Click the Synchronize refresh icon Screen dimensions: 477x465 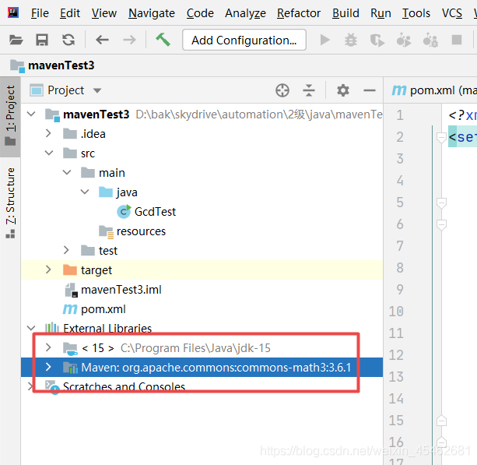point(68,40)
